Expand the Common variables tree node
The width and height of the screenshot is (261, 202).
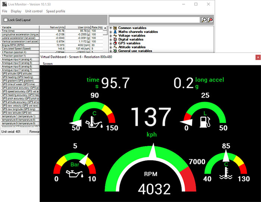(111, 28)
